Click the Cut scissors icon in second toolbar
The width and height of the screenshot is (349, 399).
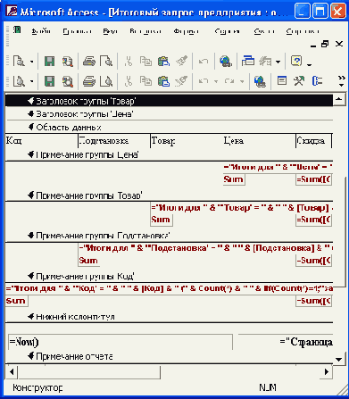[129, 81]
